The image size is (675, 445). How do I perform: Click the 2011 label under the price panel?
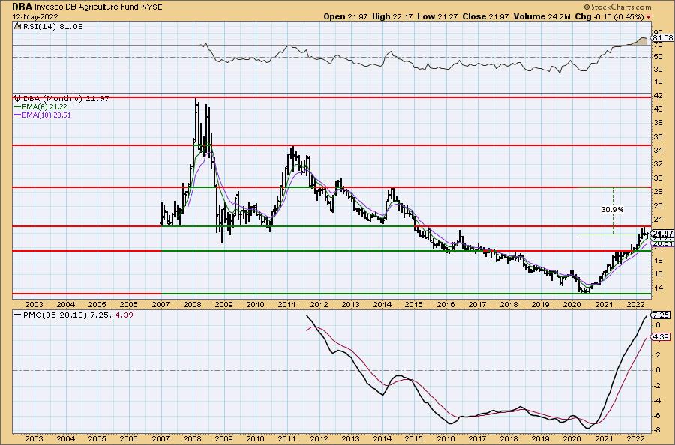pos(286,304)
